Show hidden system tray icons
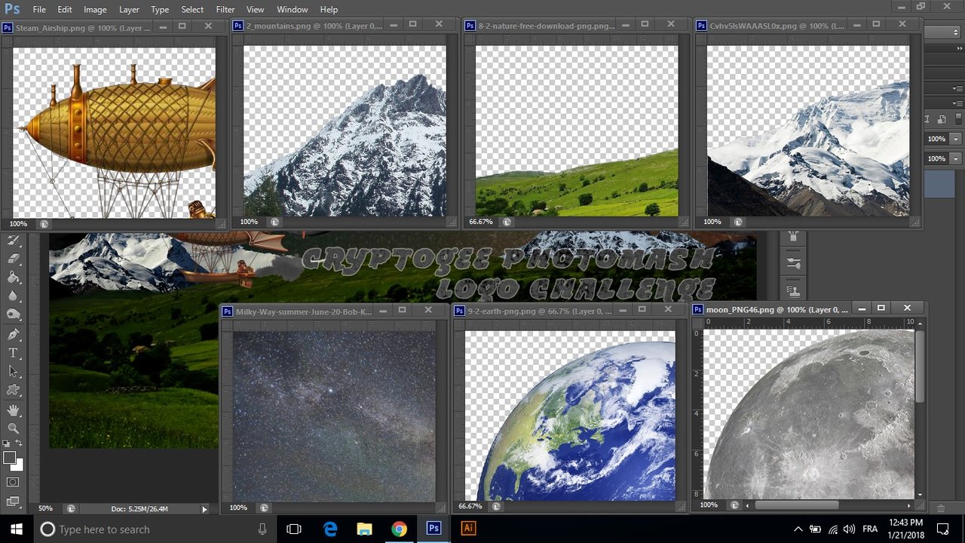 pyautogui.click(x=798, y=529)
